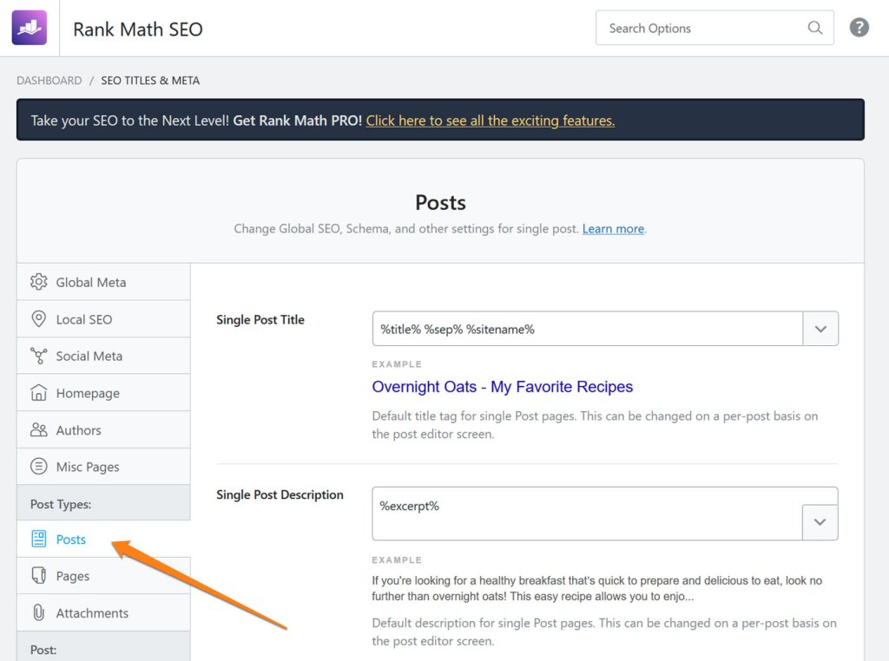Open the Attachments post type tab

(104, 612)
